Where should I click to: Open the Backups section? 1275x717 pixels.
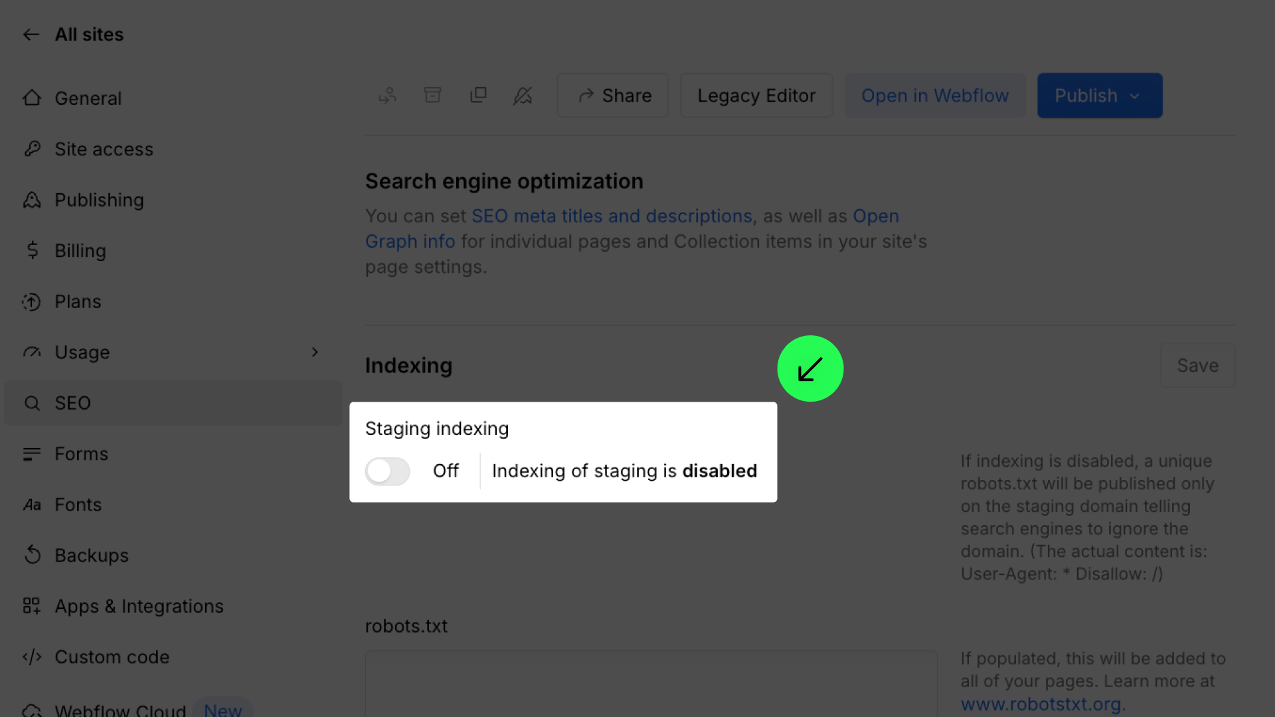tap(92, 555)
